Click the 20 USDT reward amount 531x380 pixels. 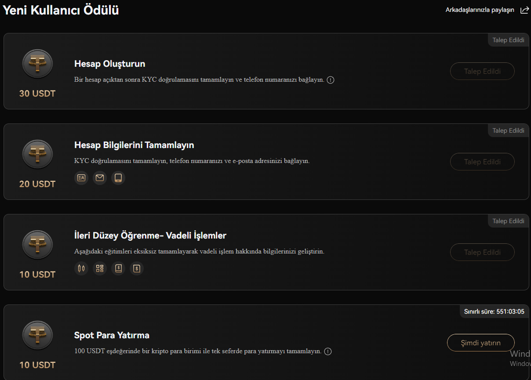pyautogui.click(x=37, y=184)
